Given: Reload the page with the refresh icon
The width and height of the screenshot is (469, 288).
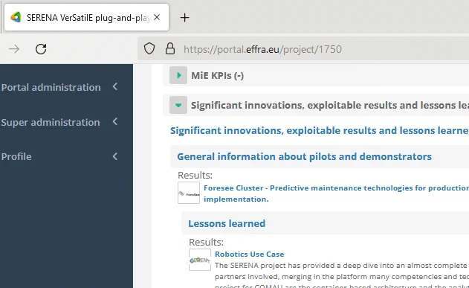Looking at the screenshot, I should click(41, 49).
